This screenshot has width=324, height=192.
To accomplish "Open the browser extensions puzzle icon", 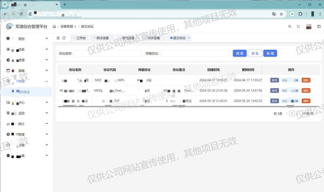I will click(x=300, y=14).
